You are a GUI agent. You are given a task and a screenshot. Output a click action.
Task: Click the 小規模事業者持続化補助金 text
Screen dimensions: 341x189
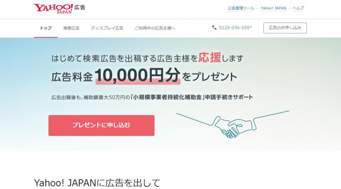pyautogui.click(x=167, y=97)
